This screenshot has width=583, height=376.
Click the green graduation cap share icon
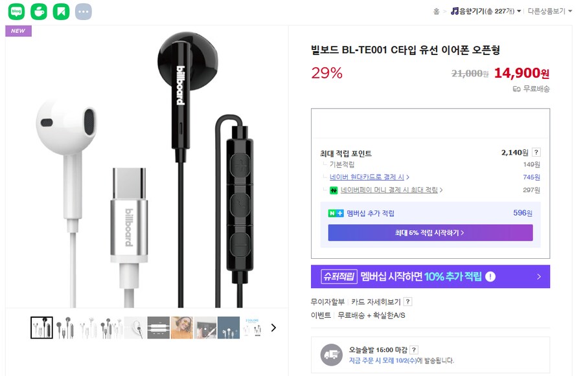(39, 11)
